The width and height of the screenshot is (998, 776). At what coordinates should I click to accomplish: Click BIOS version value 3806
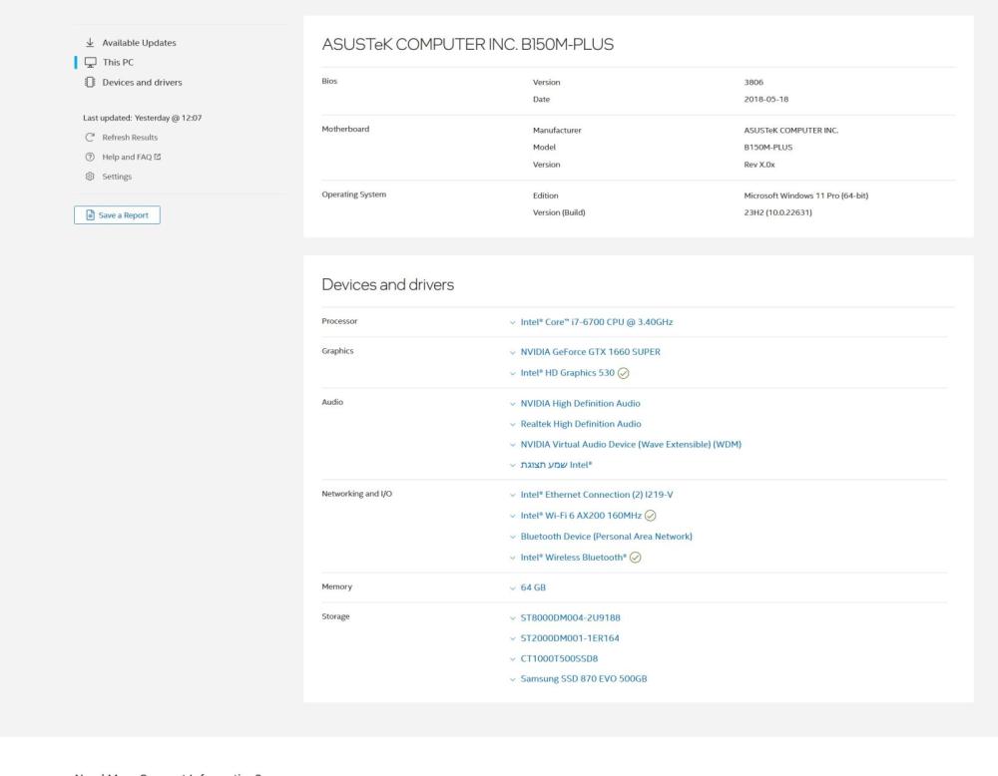(x=753, y=82)
